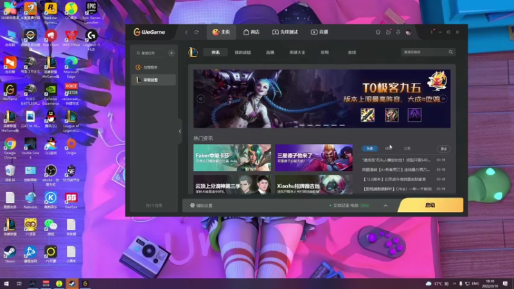Open the user avatar profile in WeGame

tap(409, 32)
